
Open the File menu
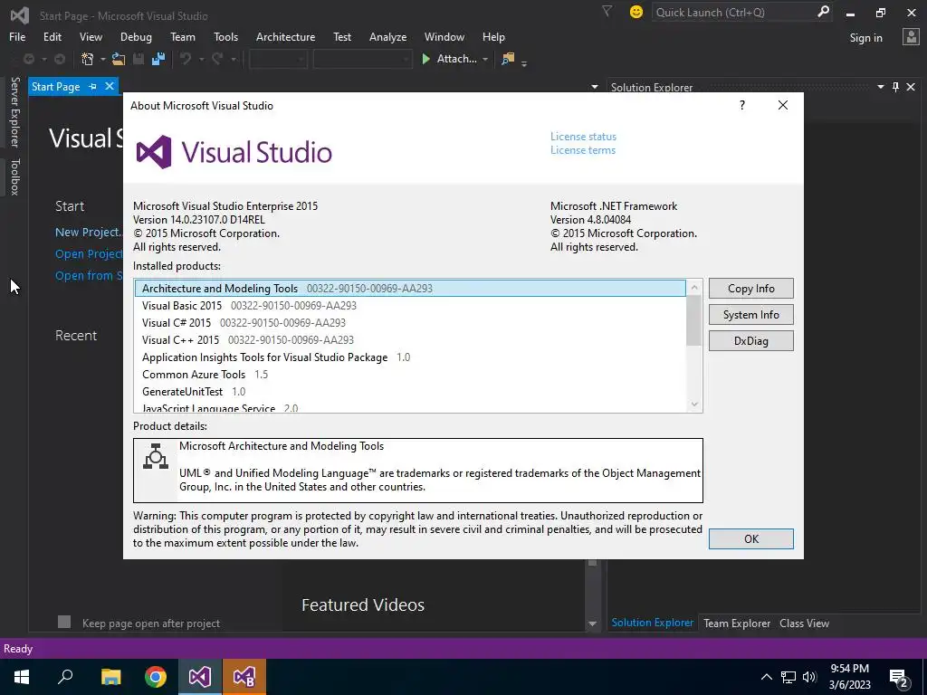click(17, 36)
